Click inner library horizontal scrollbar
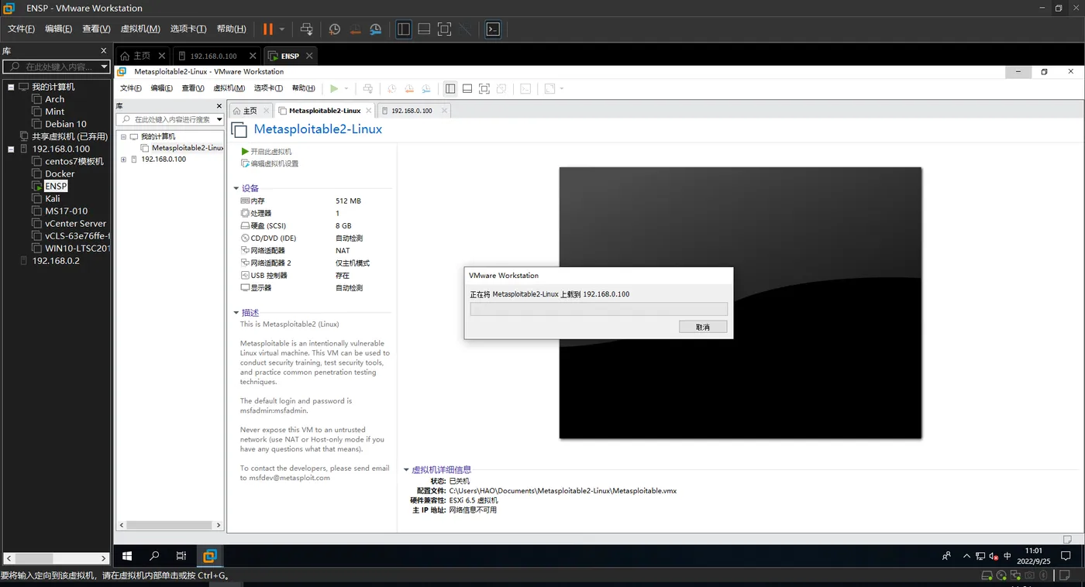 coord(170,525)
